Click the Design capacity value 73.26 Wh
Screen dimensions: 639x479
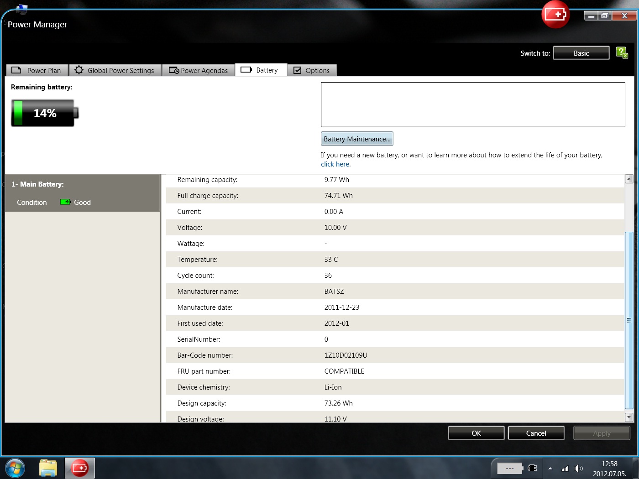[339, 403]
